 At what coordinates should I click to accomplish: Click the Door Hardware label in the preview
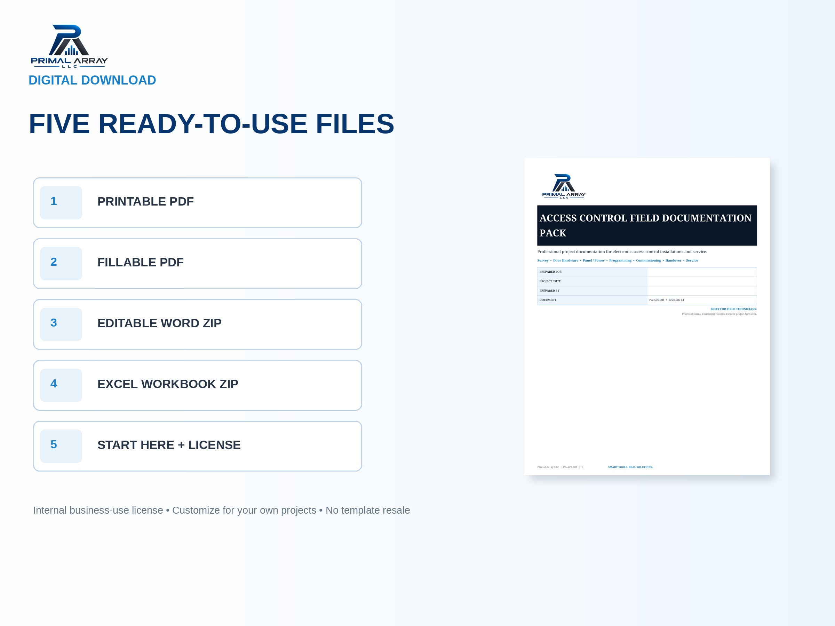(x=565, y=260)
